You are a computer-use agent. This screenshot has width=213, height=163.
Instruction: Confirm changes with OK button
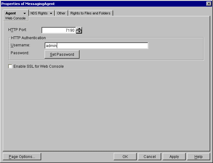click(x=125, y=157)
